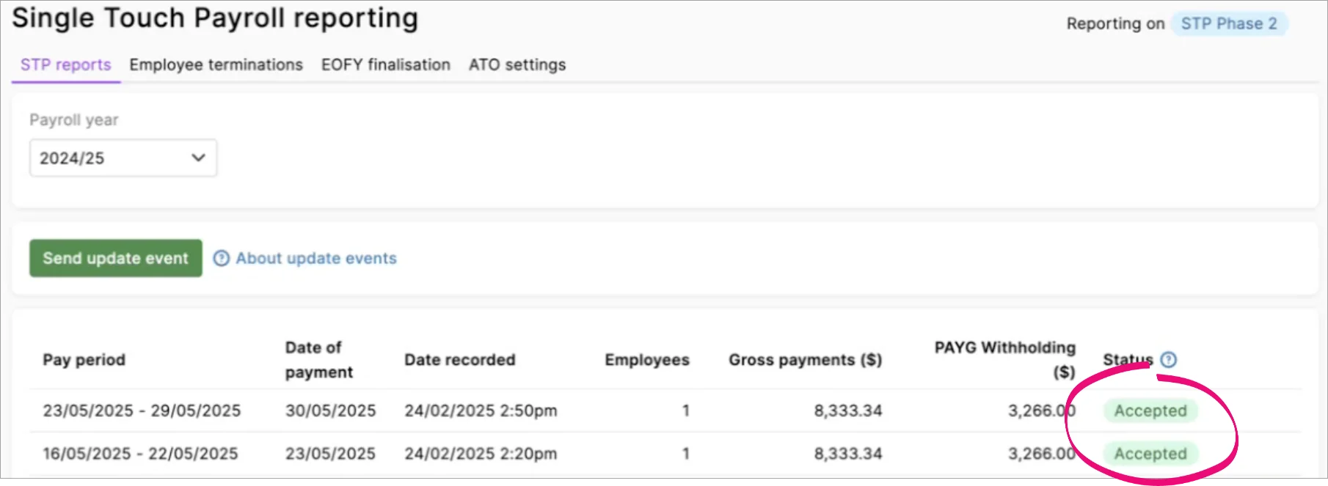Open the Employee terminations tab
The width and height of the screenshot is (1328, 486).
(216, 65)
